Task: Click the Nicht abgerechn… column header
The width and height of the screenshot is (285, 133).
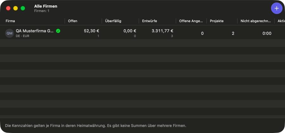Action: 256,21
